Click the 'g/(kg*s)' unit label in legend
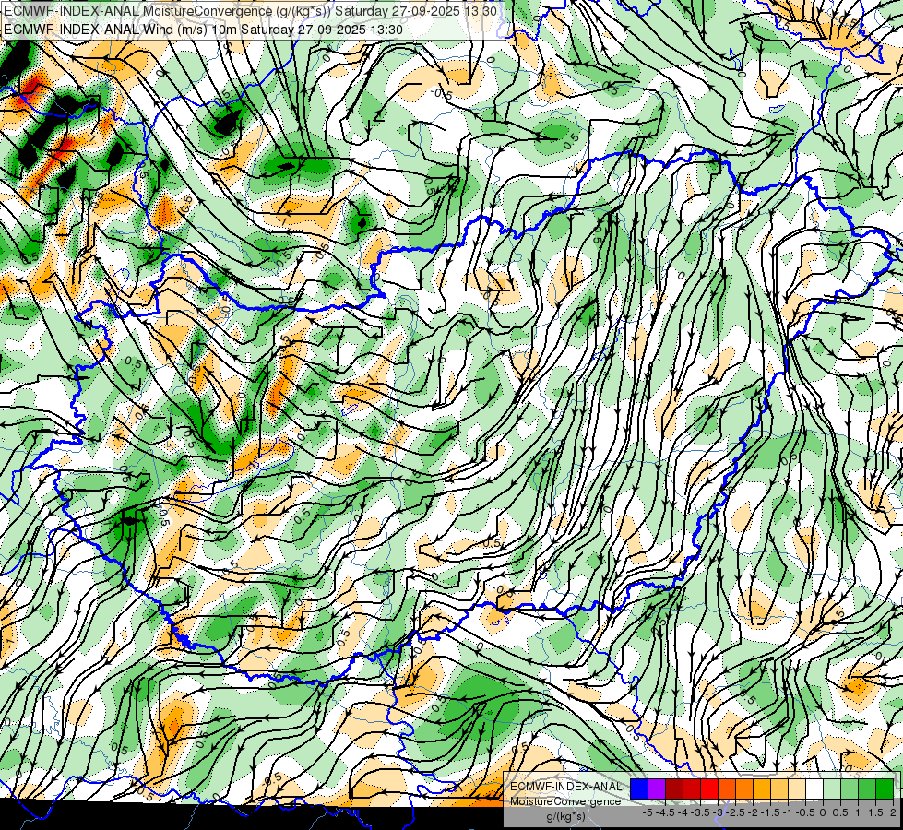This screenshot has height=830, width=903. pos(565,817)
